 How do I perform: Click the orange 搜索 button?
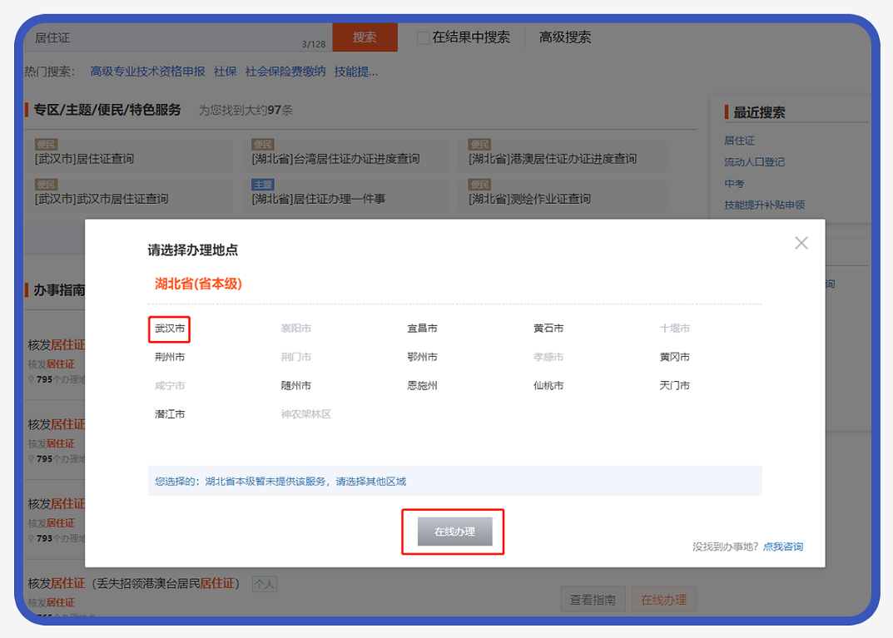click(x=365, y=37)
